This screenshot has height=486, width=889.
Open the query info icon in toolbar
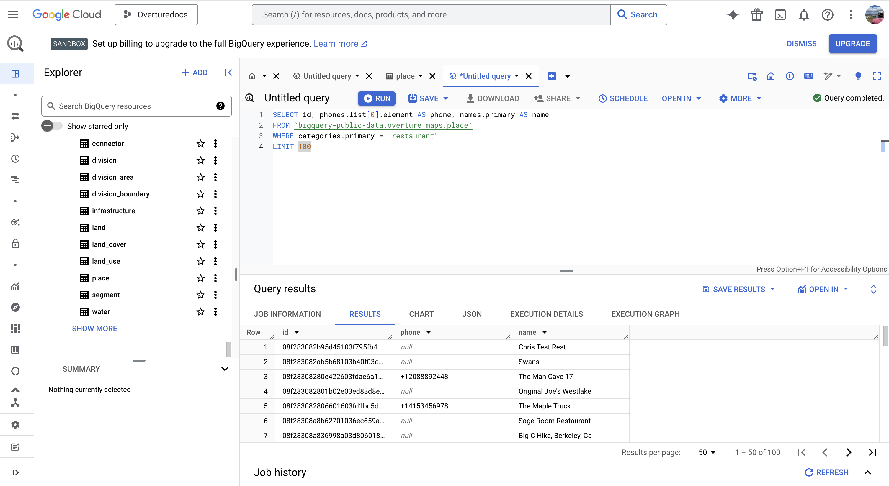(790, 76)
